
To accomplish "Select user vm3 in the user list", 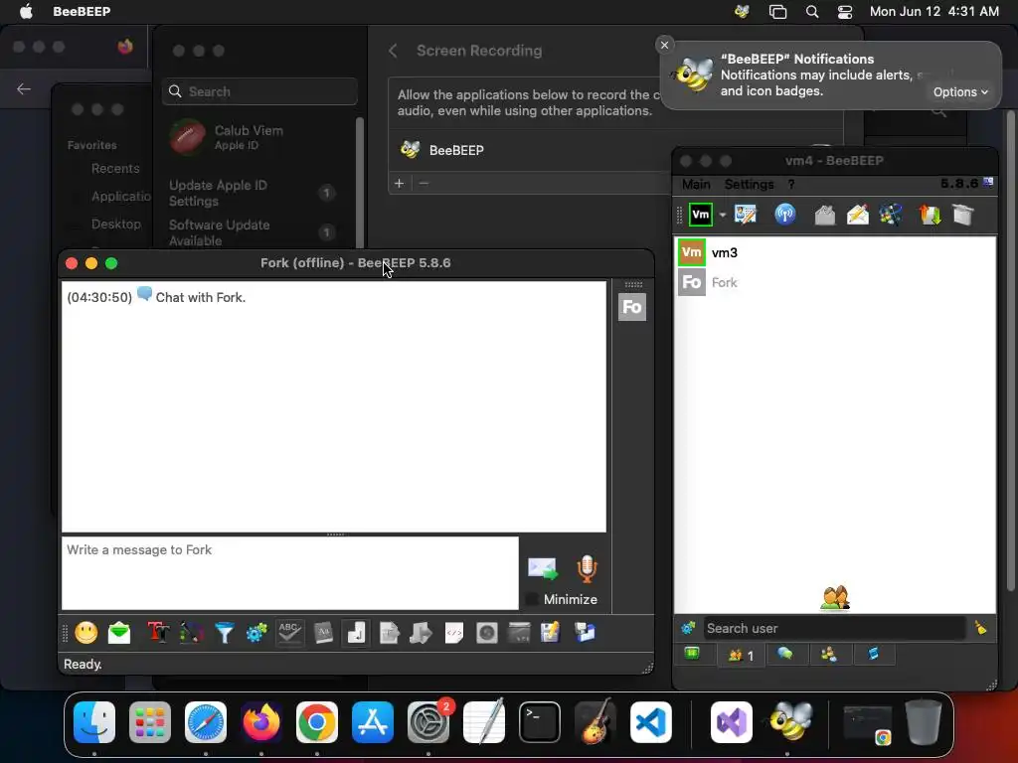I will (834, 252).
